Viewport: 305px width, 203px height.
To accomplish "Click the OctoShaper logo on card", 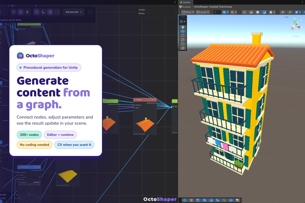I will (36, 56).
